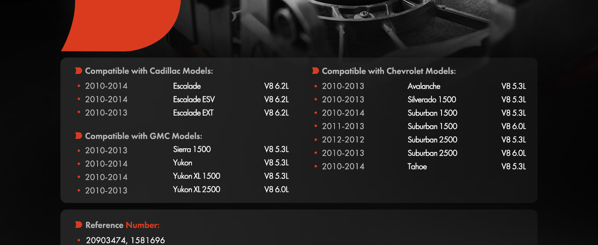Click the Yukon XL 2500 model name
Image resolution: width=598 pixels, height=245 pixels.
point(196,189)
